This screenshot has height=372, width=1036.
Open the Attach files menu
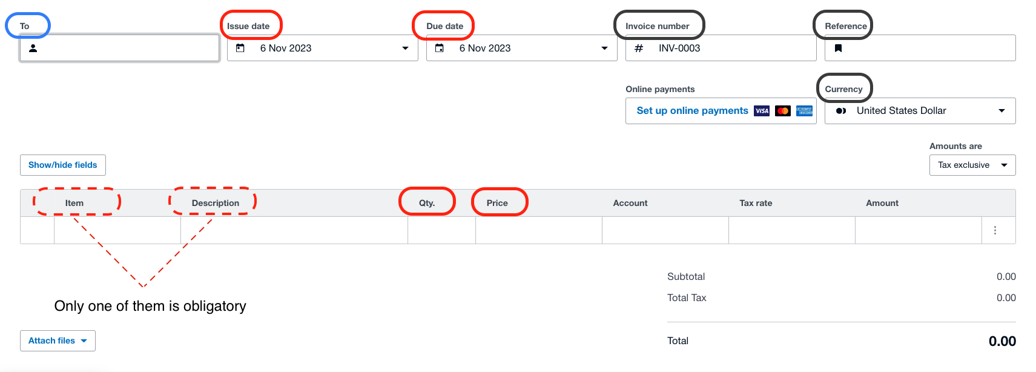58,340
